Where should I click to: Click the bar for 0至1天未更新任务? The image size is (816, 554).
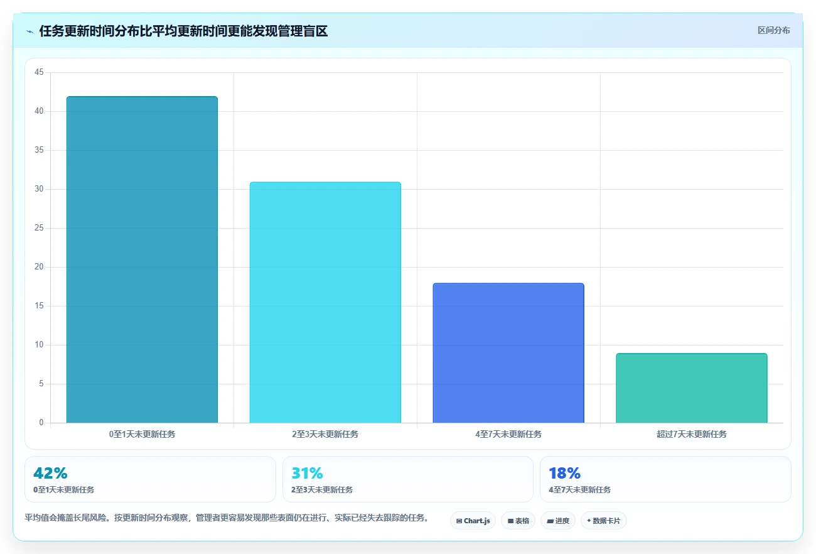pyautogui.click(x=142, y=259)
